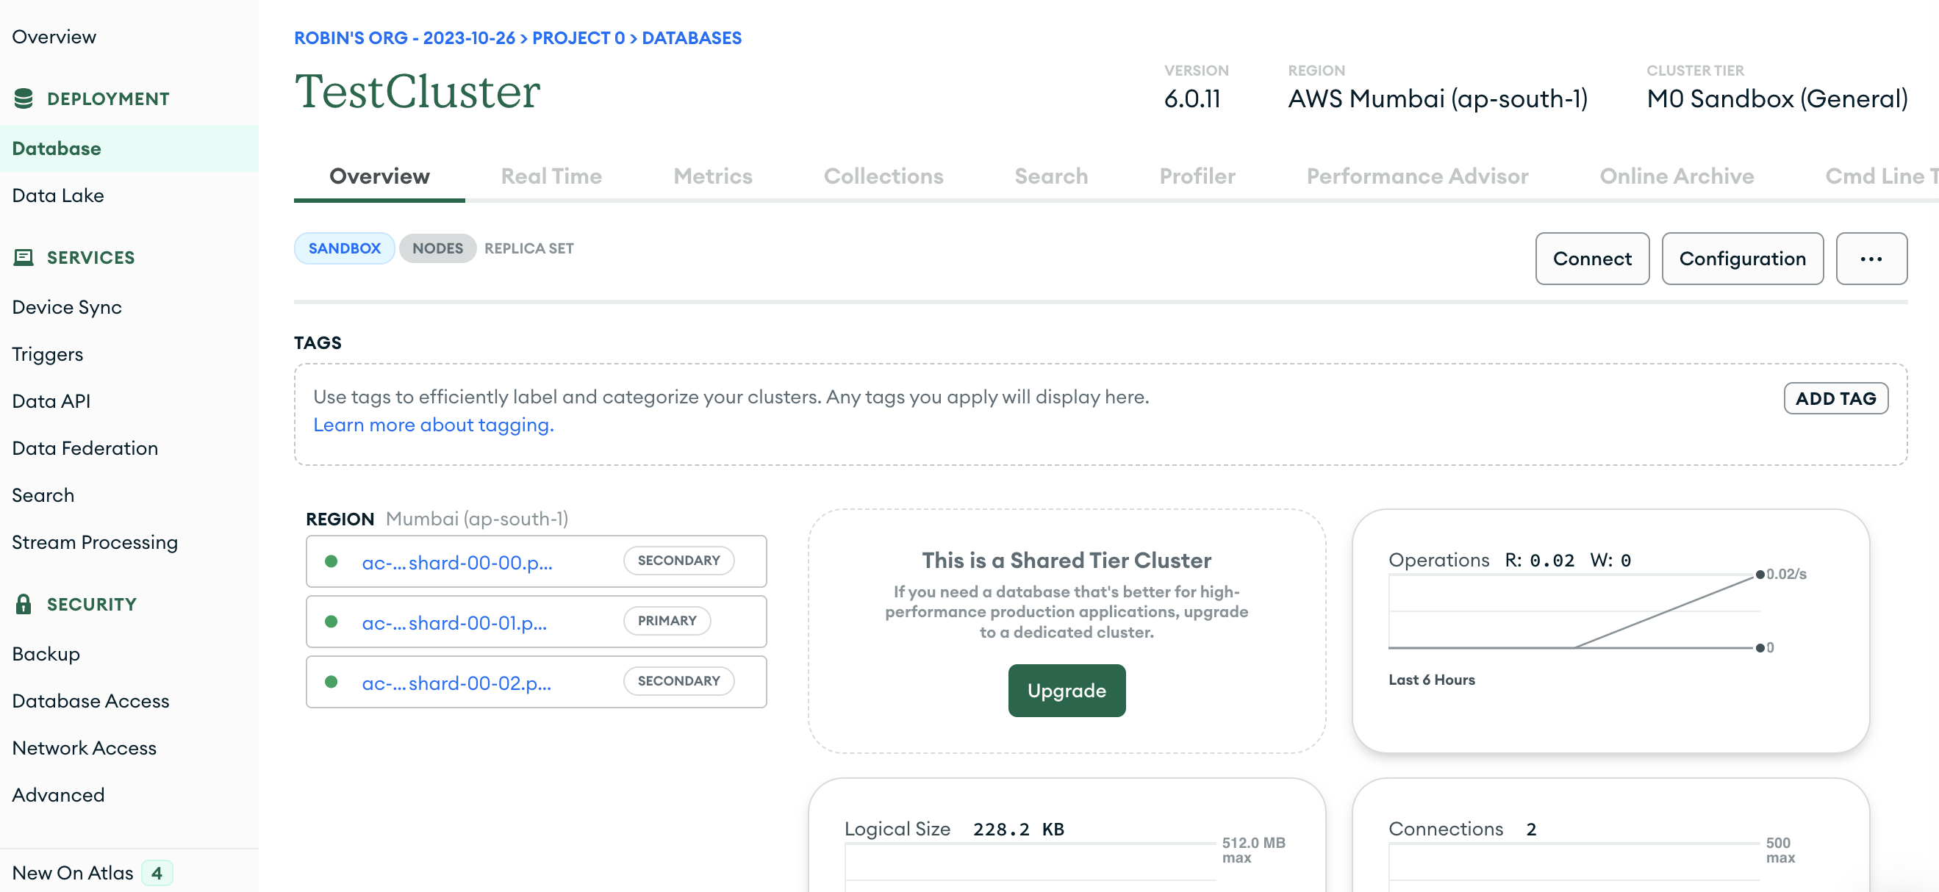Viewport: 1939px width, 892px height.
Task: Click the PROJECT 0 breadcrumb link
Action: click(578, 37)
